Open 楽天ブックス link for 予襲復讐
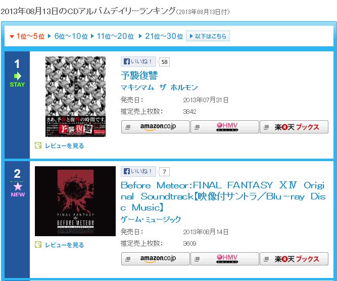The image size is (337, 281). coord(294,127)
